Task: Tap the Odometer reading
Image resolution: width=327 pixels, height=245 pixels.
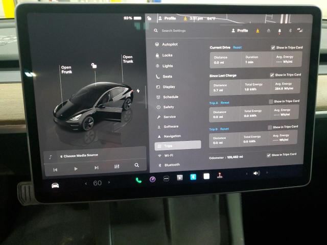Action: [226, 157]
